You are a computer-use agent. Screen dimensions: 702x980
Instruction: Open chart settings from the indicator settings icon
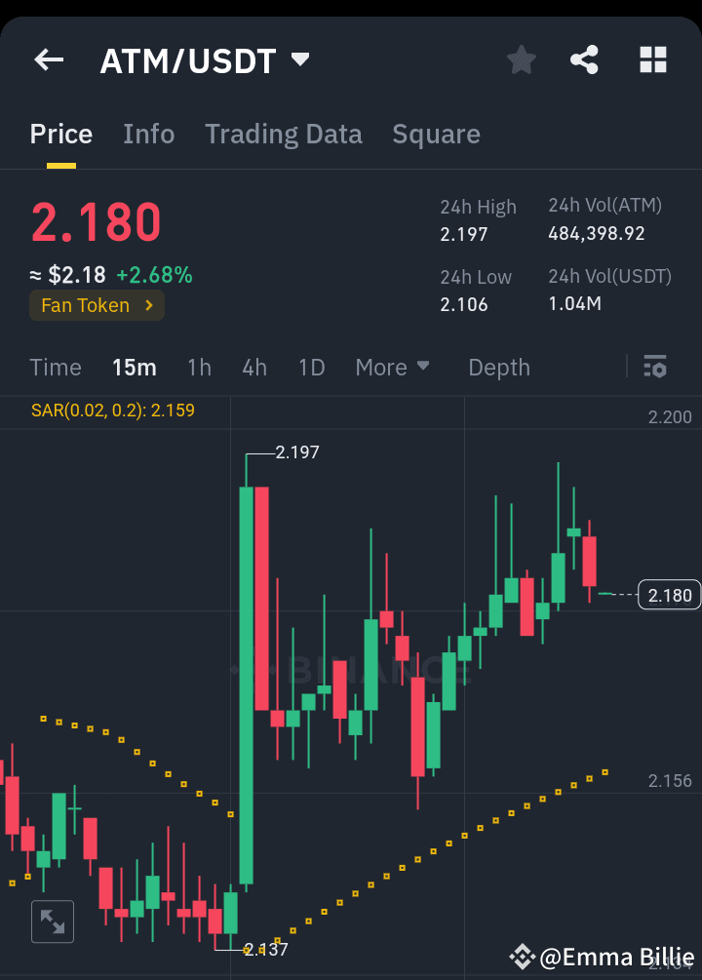[x=654, y=368]
